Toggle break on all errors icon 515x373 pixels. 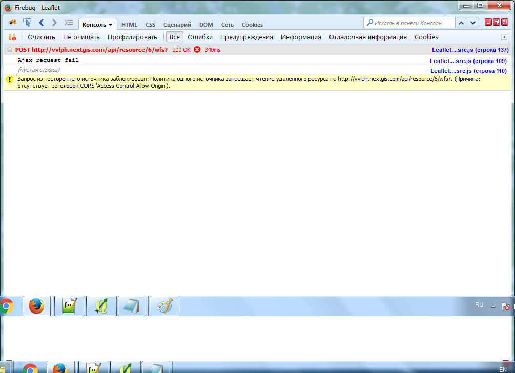coord(12,37)
